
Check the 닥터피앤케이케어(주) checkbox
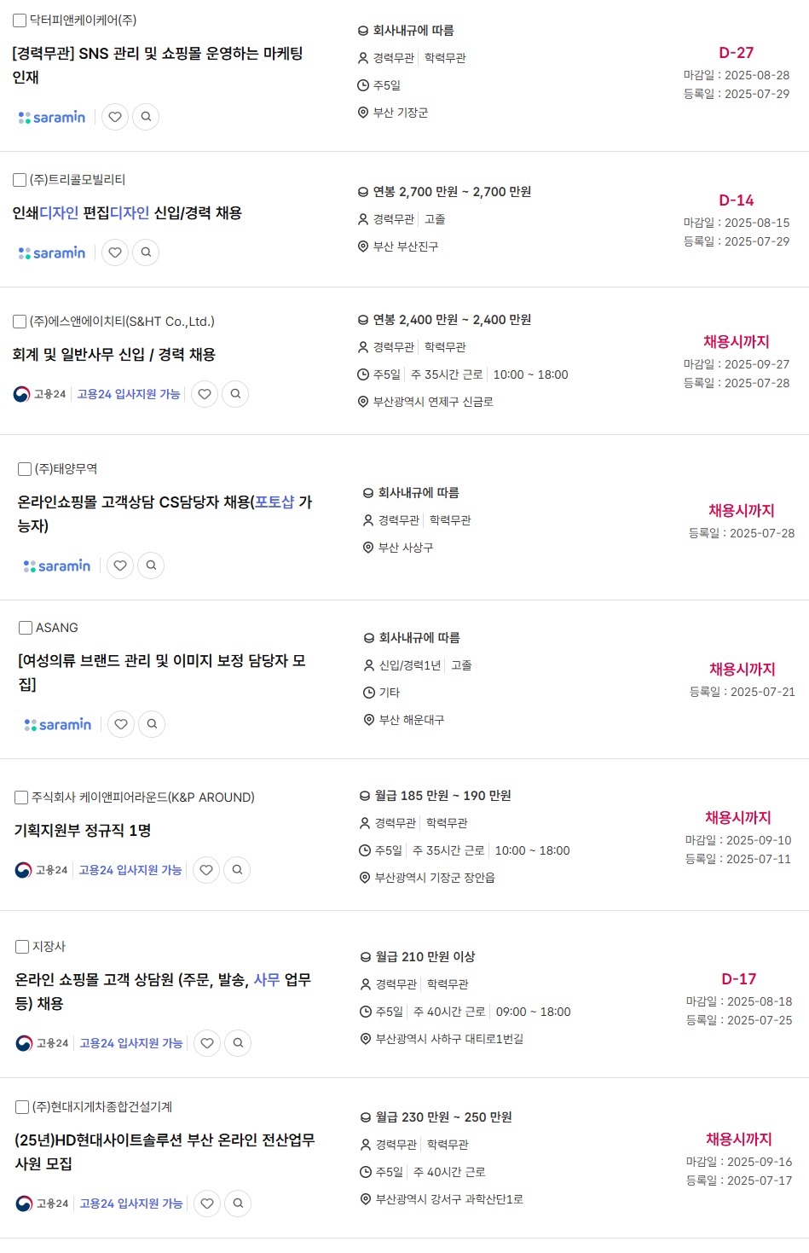coord(19,20)
